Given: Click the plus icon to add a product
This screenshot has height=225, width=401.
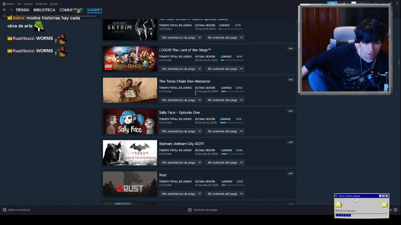Looking at the screenshot, I should [x=5, y=210].
